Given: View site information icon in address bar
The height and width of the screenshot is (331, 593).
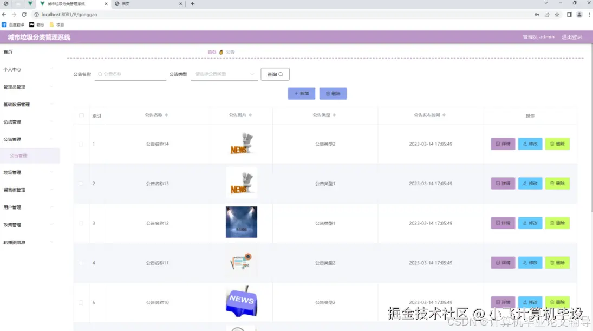Looking at the screenshot, I should [36, 15].
